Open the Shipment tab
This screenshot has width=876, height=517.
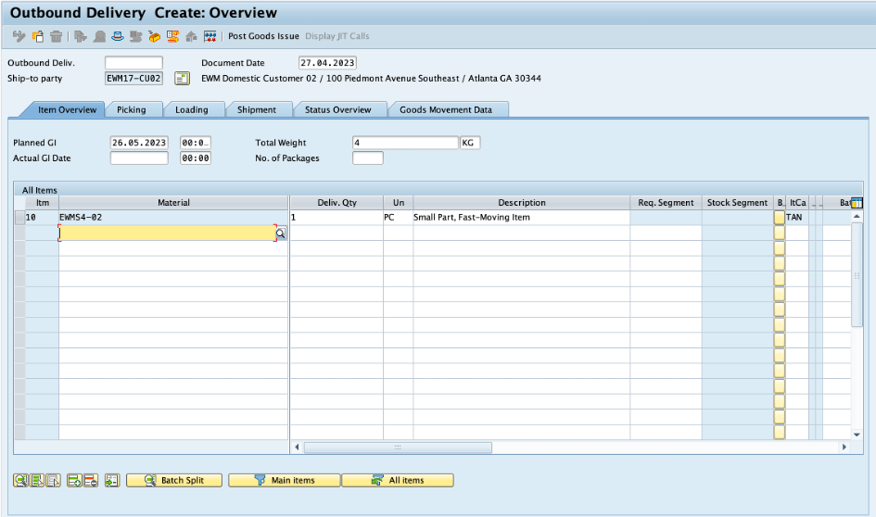257,110
